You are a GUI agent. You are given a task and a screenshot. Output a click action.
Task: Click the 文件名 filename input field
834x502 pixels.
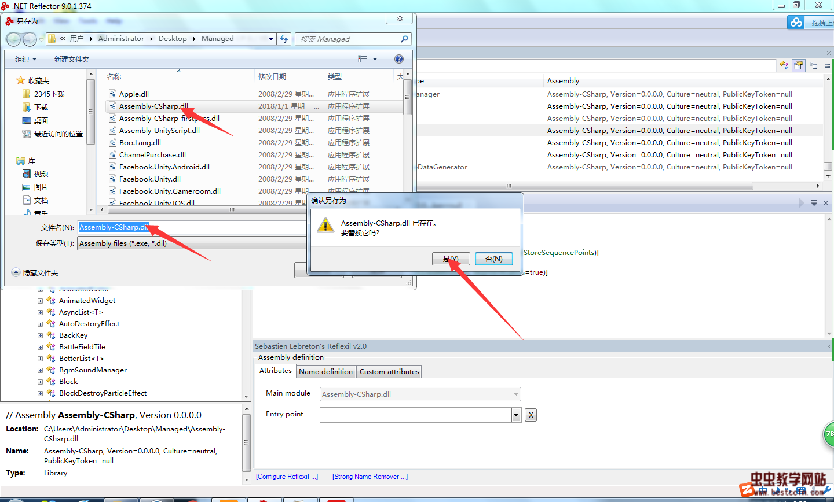[x=192, y=227]
